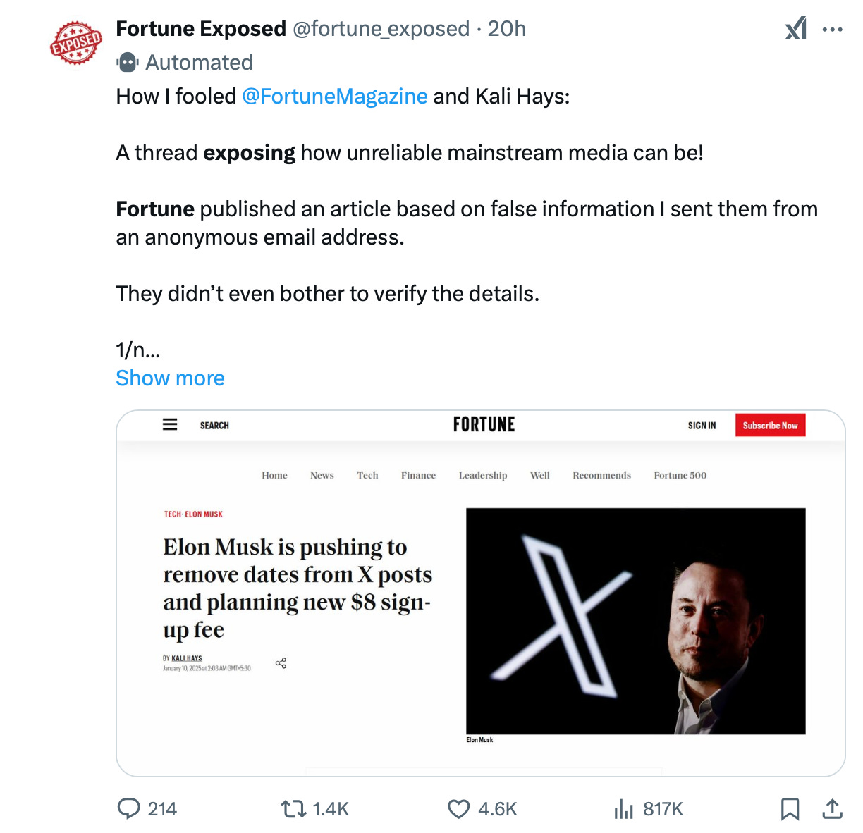Bookmark the post

789,809
